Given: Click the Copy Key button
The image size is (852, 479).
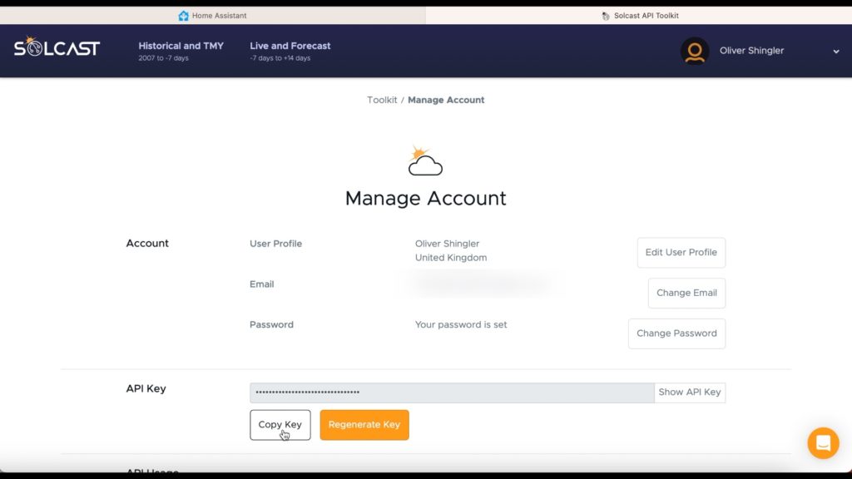Looking at the screenshot, I should coord(280,425).
